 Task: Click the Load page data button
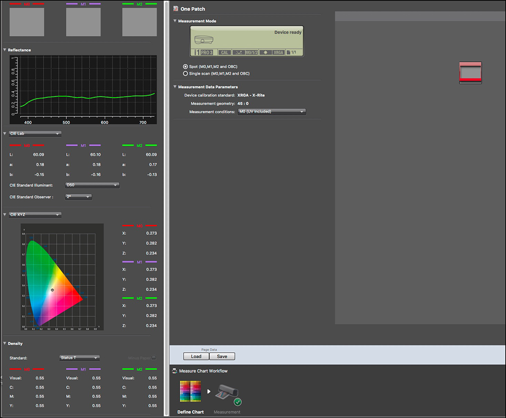point(196,356)
